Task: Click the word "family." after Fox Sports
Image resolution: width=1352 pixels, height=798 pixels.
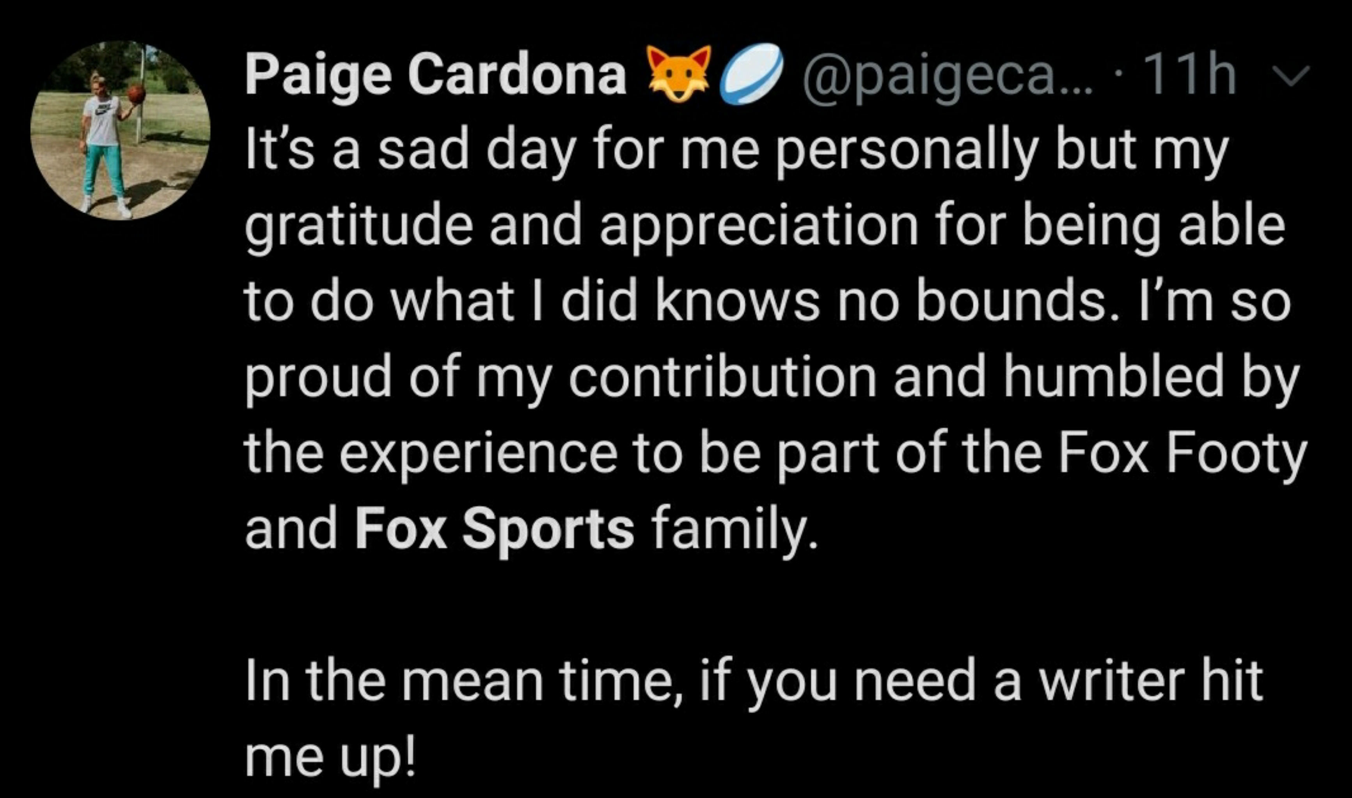Action: click(735, 532)
